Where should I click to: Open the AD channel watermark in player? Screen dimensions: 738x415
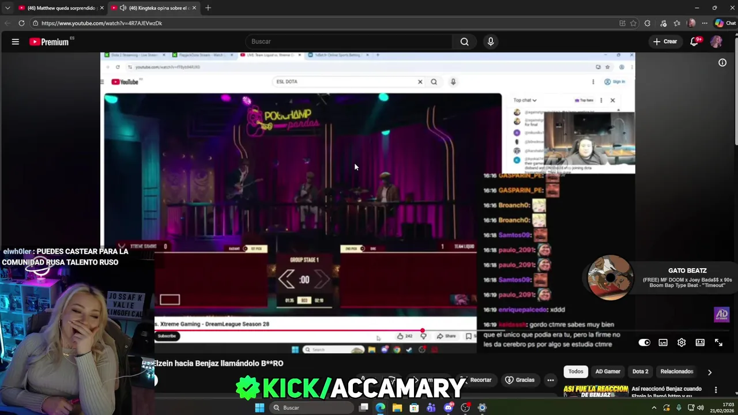click(x=722, y=314)
